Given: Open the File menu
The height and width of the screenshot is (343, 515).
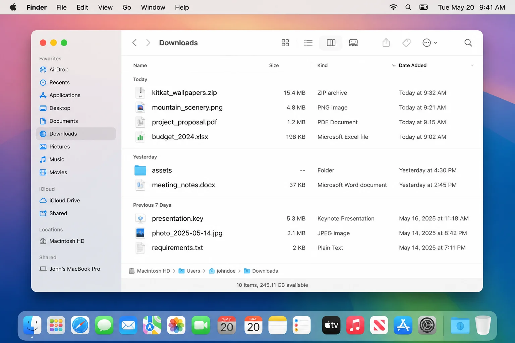Looking at the screenshot, I should [61, 7].
